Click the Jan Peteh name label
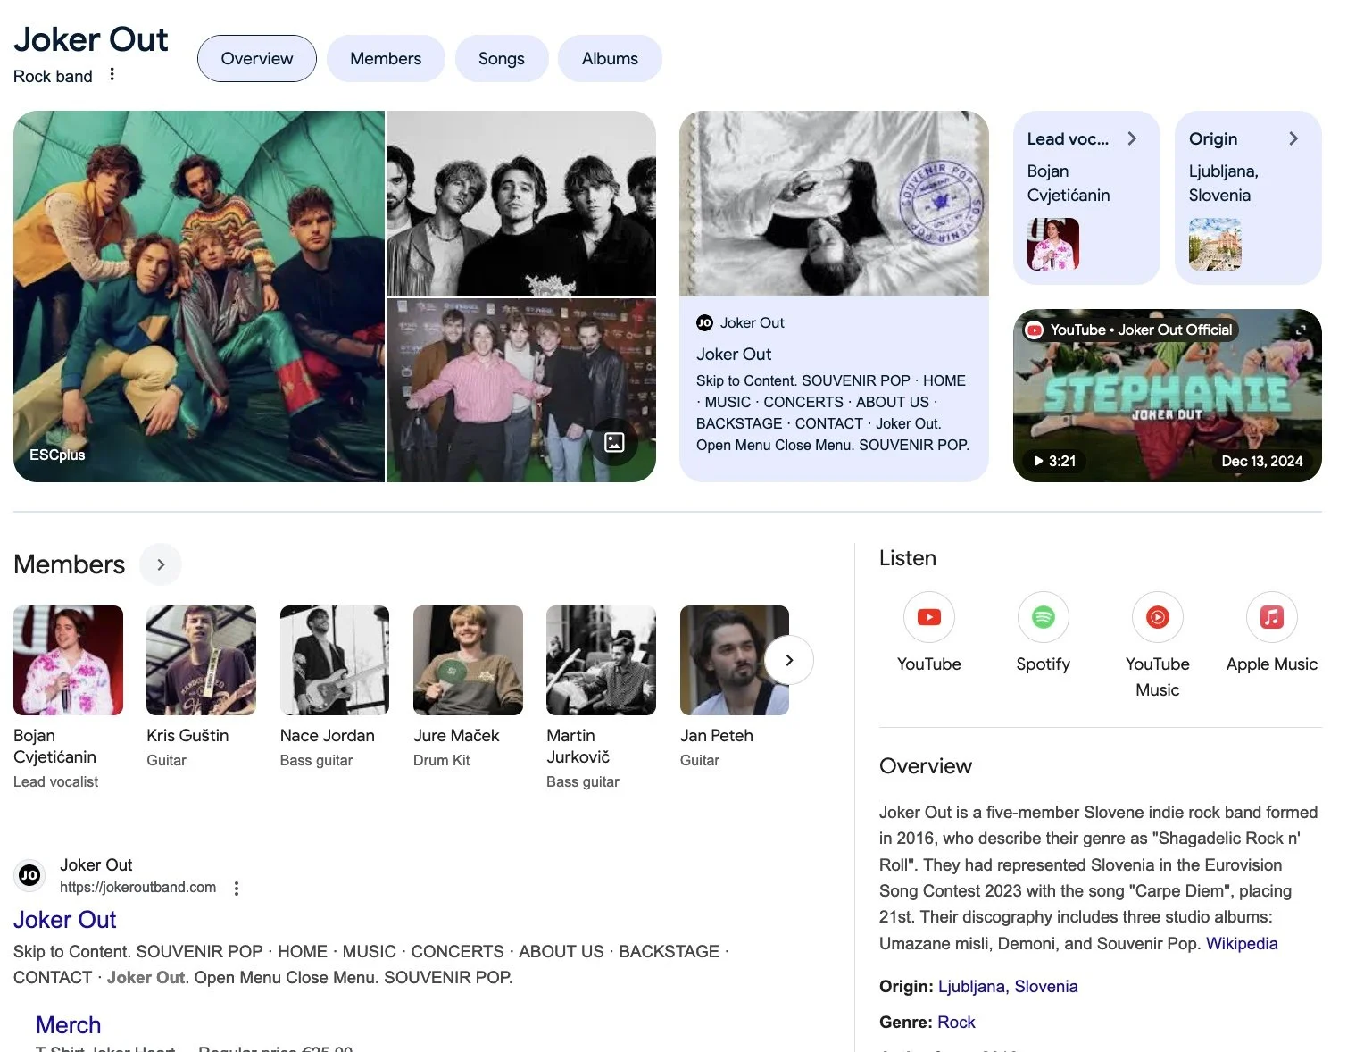The width and height of the screenshot is (1364, 1052). (717, 736)
